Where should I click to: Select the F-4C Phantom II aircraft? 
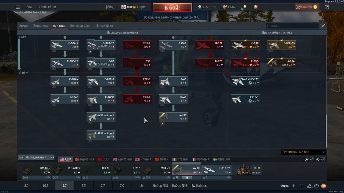[101, 117]
